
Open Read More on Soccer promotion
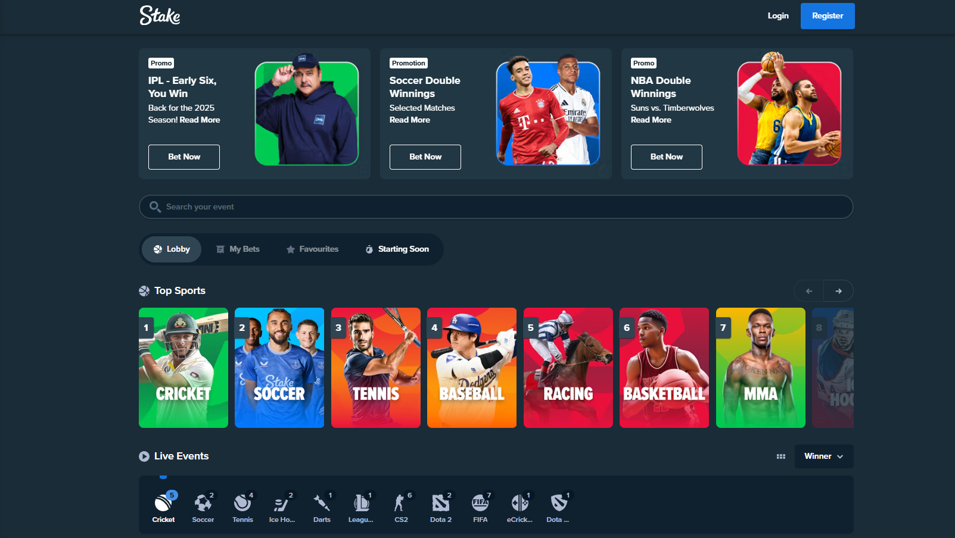tap(410, 120)
